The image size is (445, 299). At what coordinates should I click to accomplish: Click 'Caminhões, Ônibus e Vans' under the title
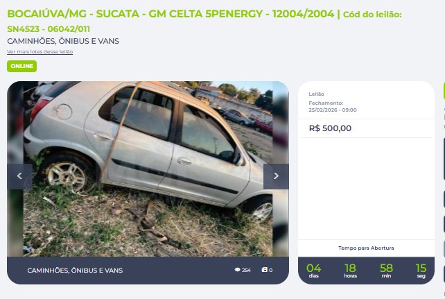63,41
